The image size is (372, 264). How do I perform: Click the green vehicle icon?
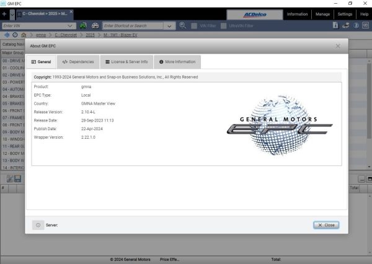[x=83, y=25]
